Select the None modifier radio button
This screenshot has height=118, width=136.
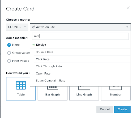pyautogui.click(x=9, y=45)
